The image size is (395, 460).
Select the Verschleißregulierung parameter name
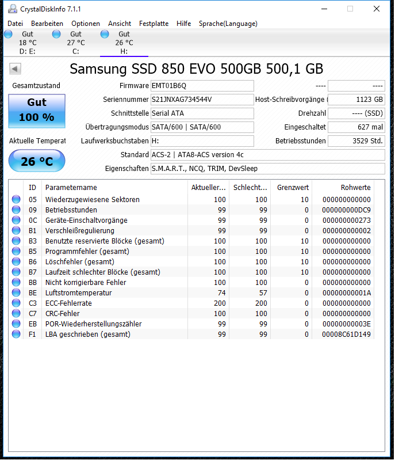coord(80,231)
